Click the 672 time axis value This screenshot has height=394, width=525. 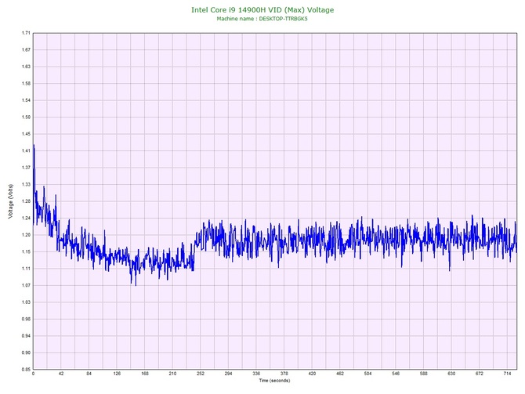[480, 374]
